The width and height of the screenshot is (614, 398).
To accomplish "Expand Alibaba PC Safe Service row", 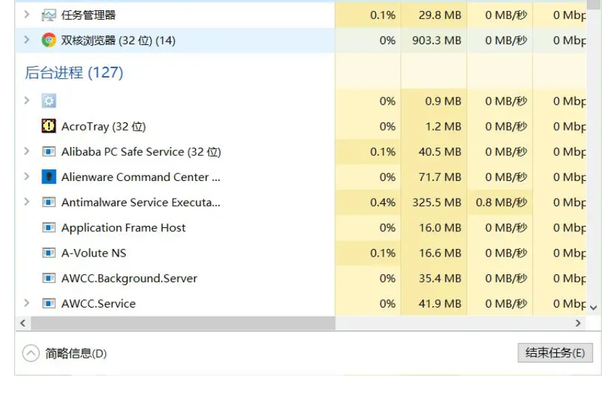I will click(27, 151).
